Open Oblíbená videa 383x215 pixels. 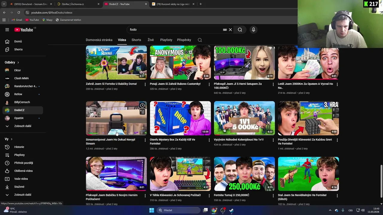coord(23,171)
